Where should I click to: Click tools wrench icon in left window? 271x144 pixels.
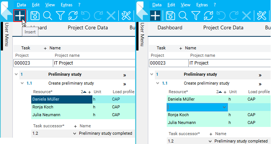click(126, 16)
